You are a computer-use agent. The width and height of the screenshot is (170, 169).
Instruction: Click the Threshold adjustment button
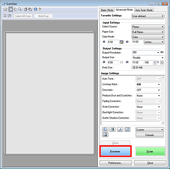105,135
